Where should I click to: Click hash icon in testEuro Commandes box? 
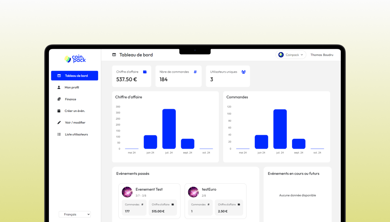tap(208, 204)
